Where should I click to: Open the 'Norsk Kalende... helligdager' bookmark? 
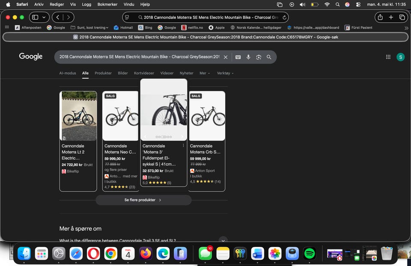pyautogui.click(x=256, y=27)
